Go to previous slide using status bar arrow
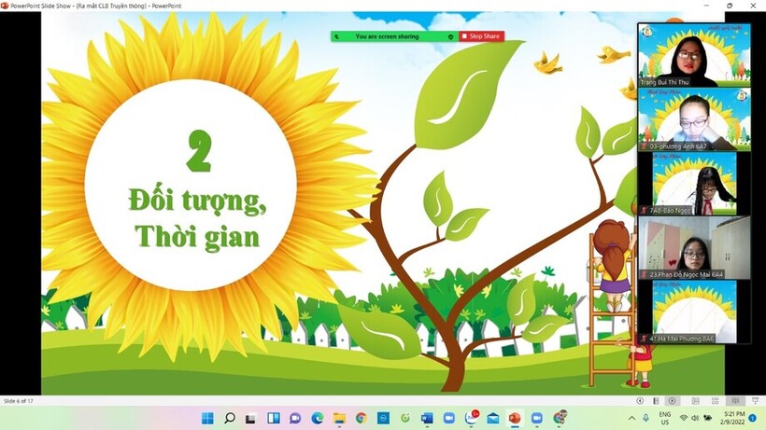 640,401
